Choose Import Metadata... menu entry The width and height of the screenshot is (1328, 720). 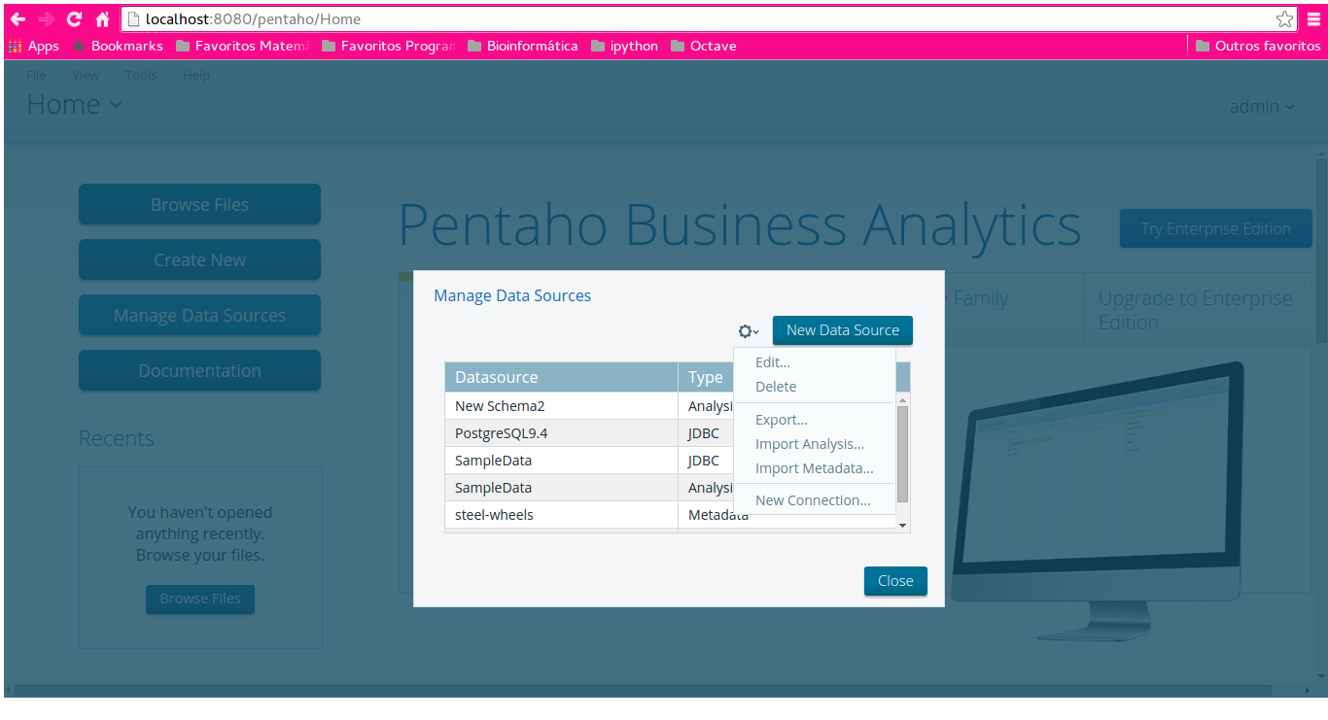pyautogui.click(x=815, y=468)
